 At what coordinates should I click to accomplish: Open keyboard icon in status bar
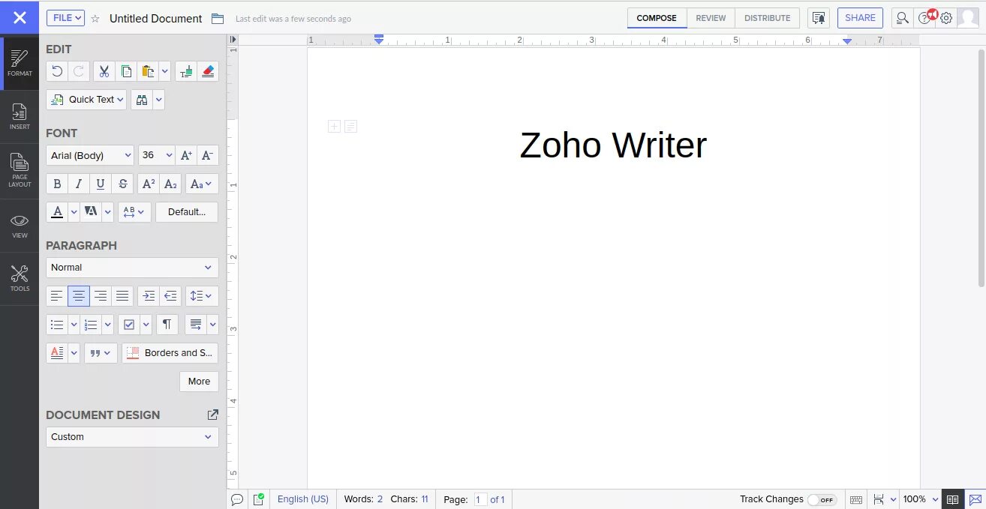(x=856, y=499)
